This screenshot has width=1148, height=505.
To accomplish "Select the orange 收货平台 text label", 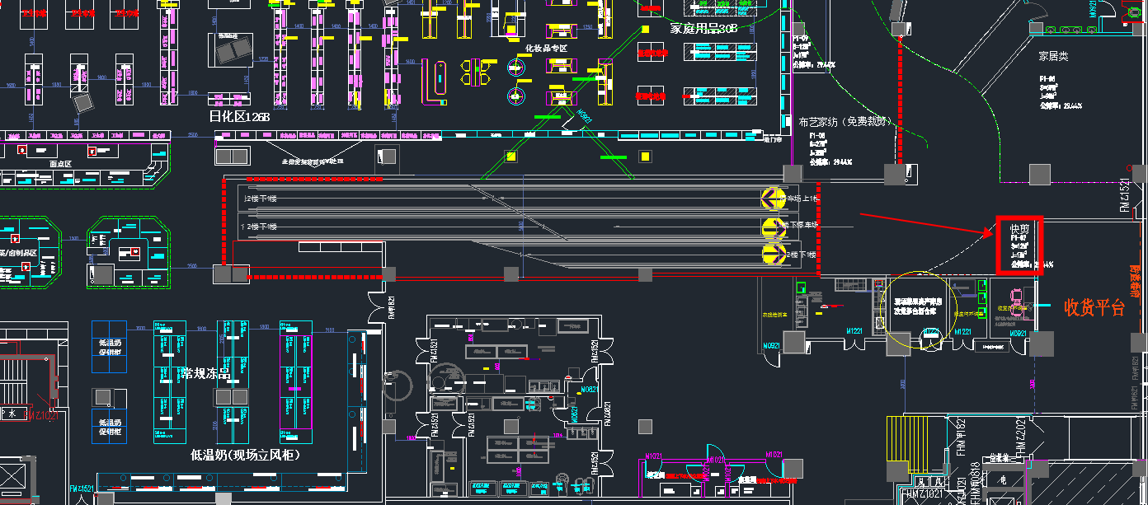I will click(1094, 308).
